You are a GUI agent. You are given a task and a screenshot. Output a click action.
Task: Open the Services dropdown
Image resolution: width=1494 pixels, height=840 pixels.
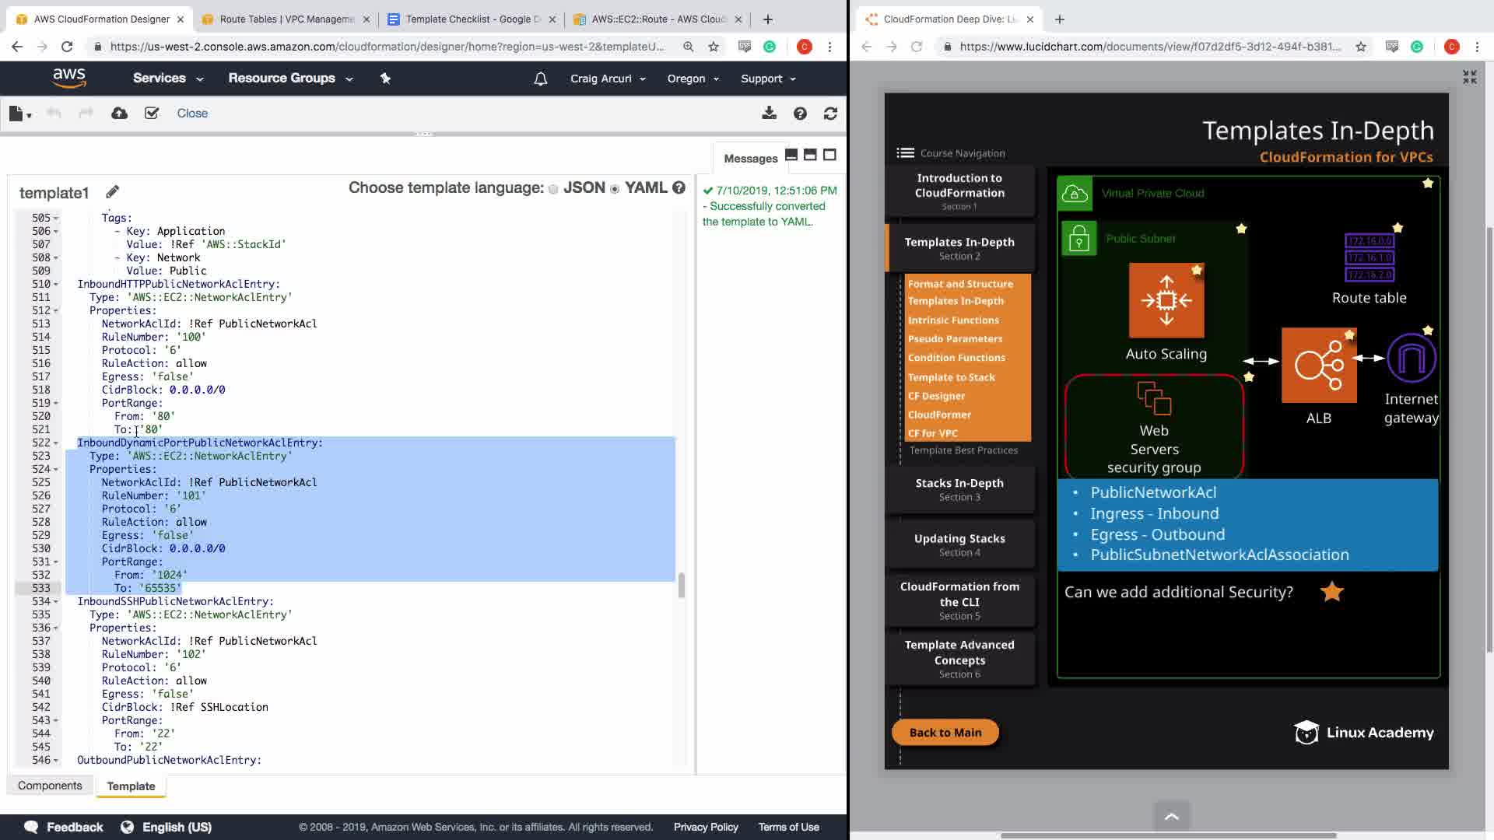[x=167, y=79]
